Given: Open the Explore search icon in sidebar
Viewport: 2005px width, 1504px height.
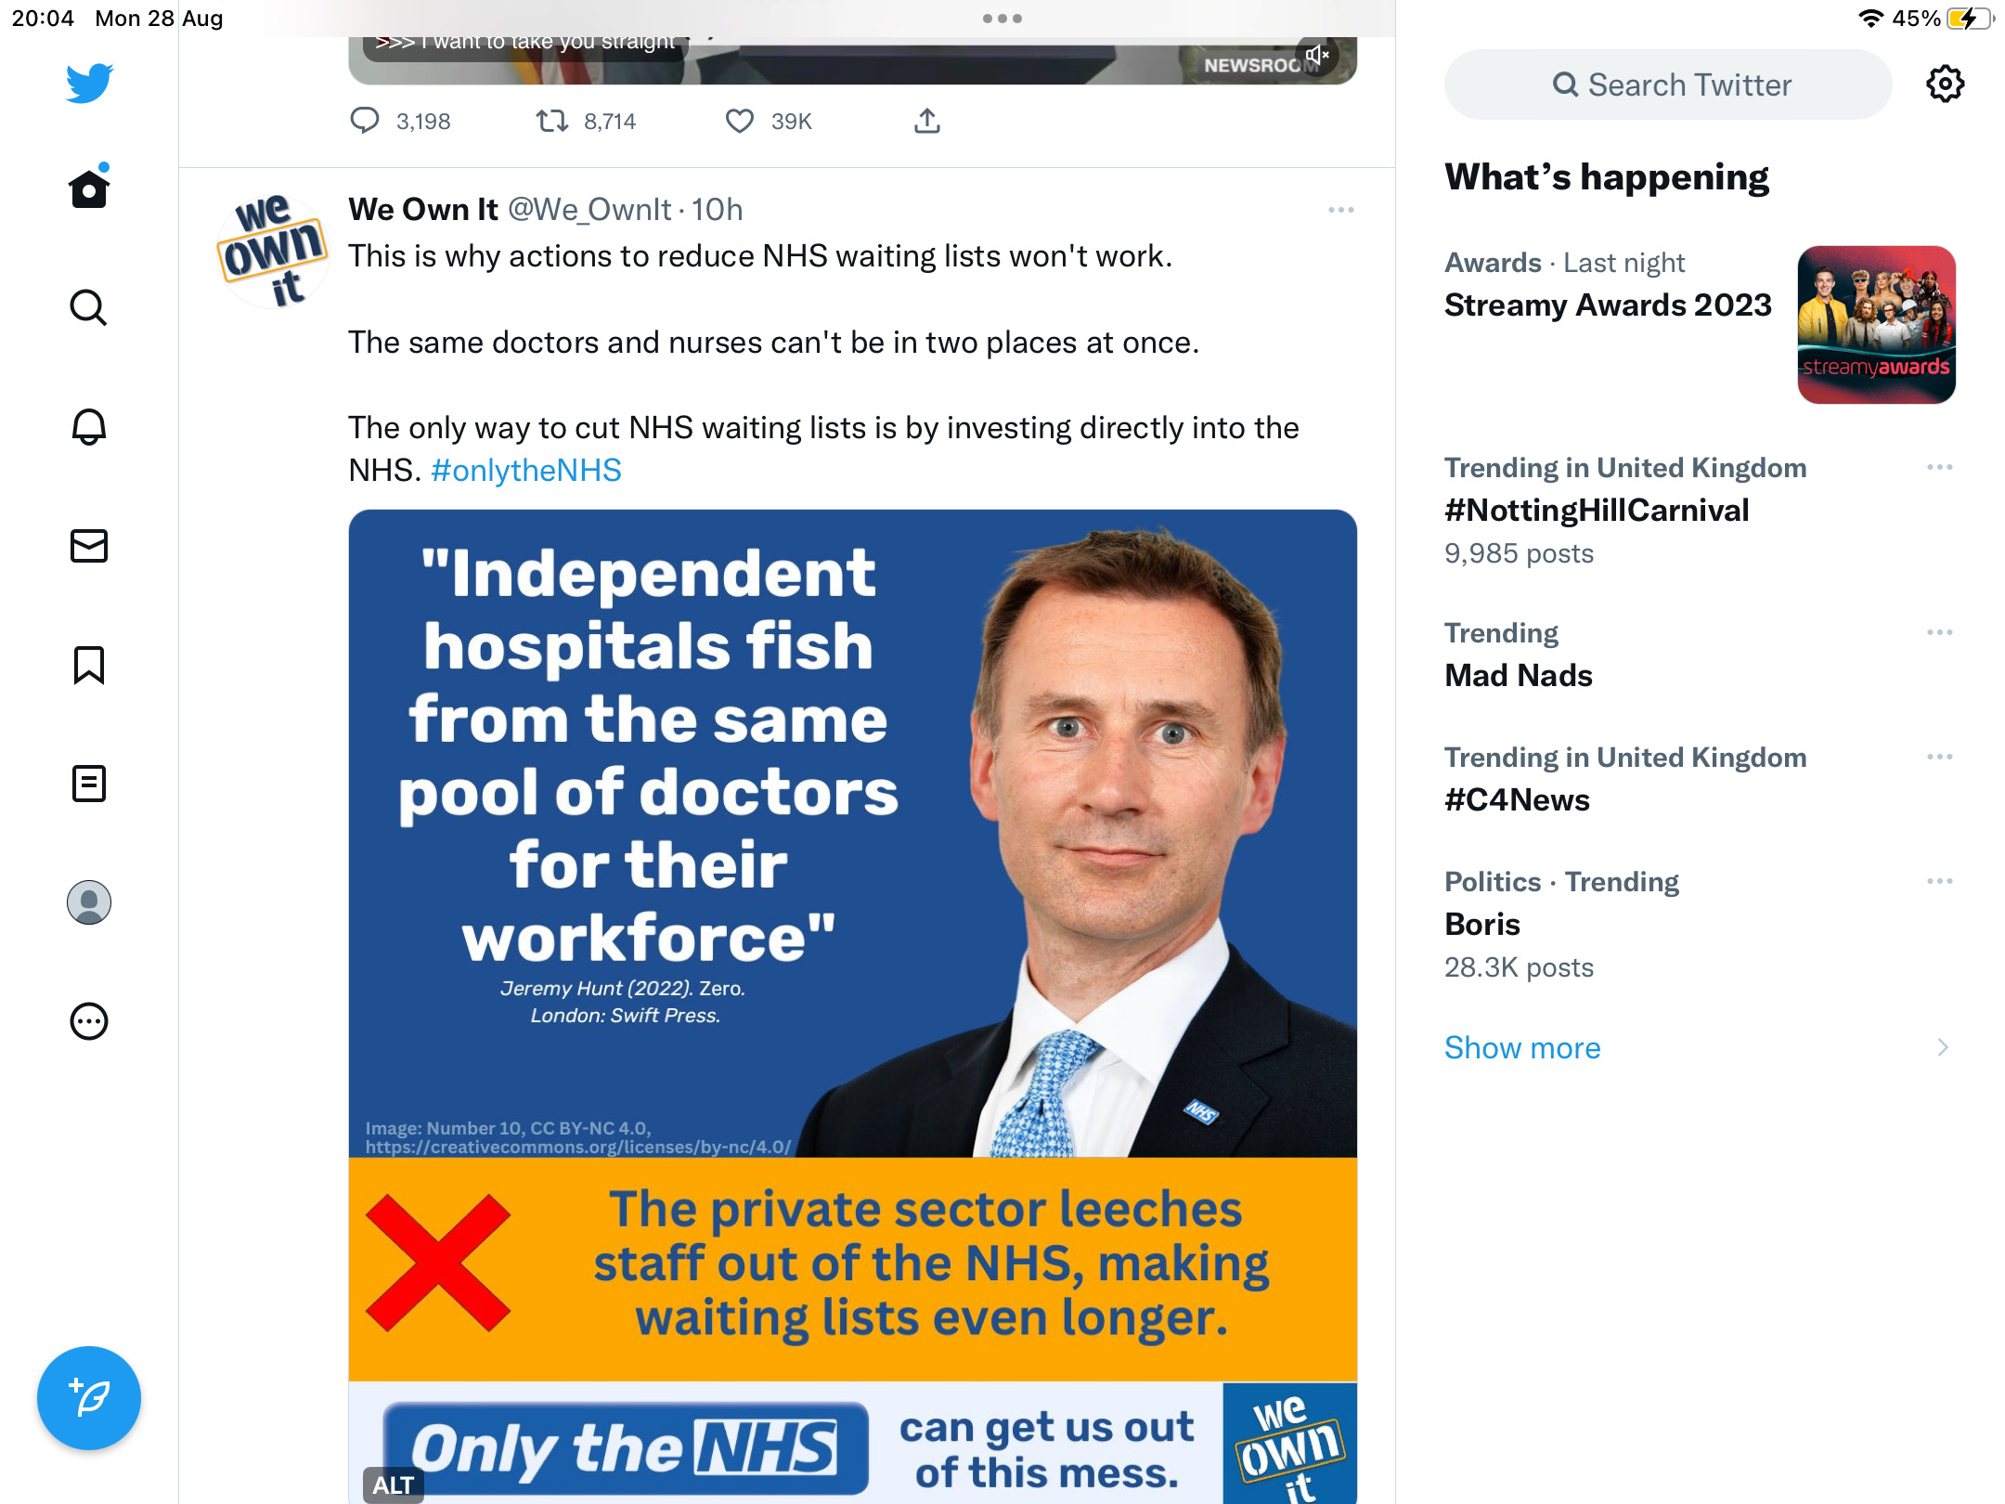Looking at the screenshot, I should pos(89,307).
